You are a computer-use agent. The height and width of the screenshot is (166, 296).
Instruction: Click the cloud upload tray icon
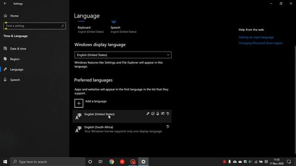coord(235,162)
